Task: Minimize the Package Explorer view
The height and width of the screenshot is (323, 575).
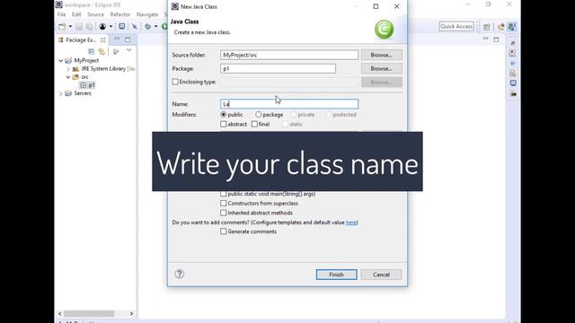Action: point(117,39)
